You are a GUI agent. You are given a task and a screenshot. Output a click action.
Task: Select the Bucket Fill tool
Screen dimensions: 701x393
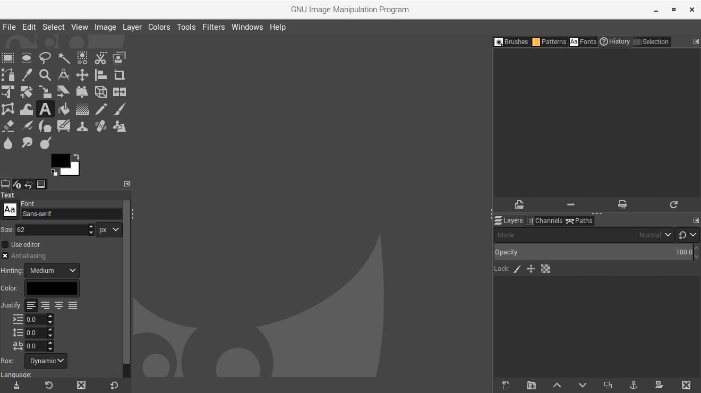tap(64, 109)
